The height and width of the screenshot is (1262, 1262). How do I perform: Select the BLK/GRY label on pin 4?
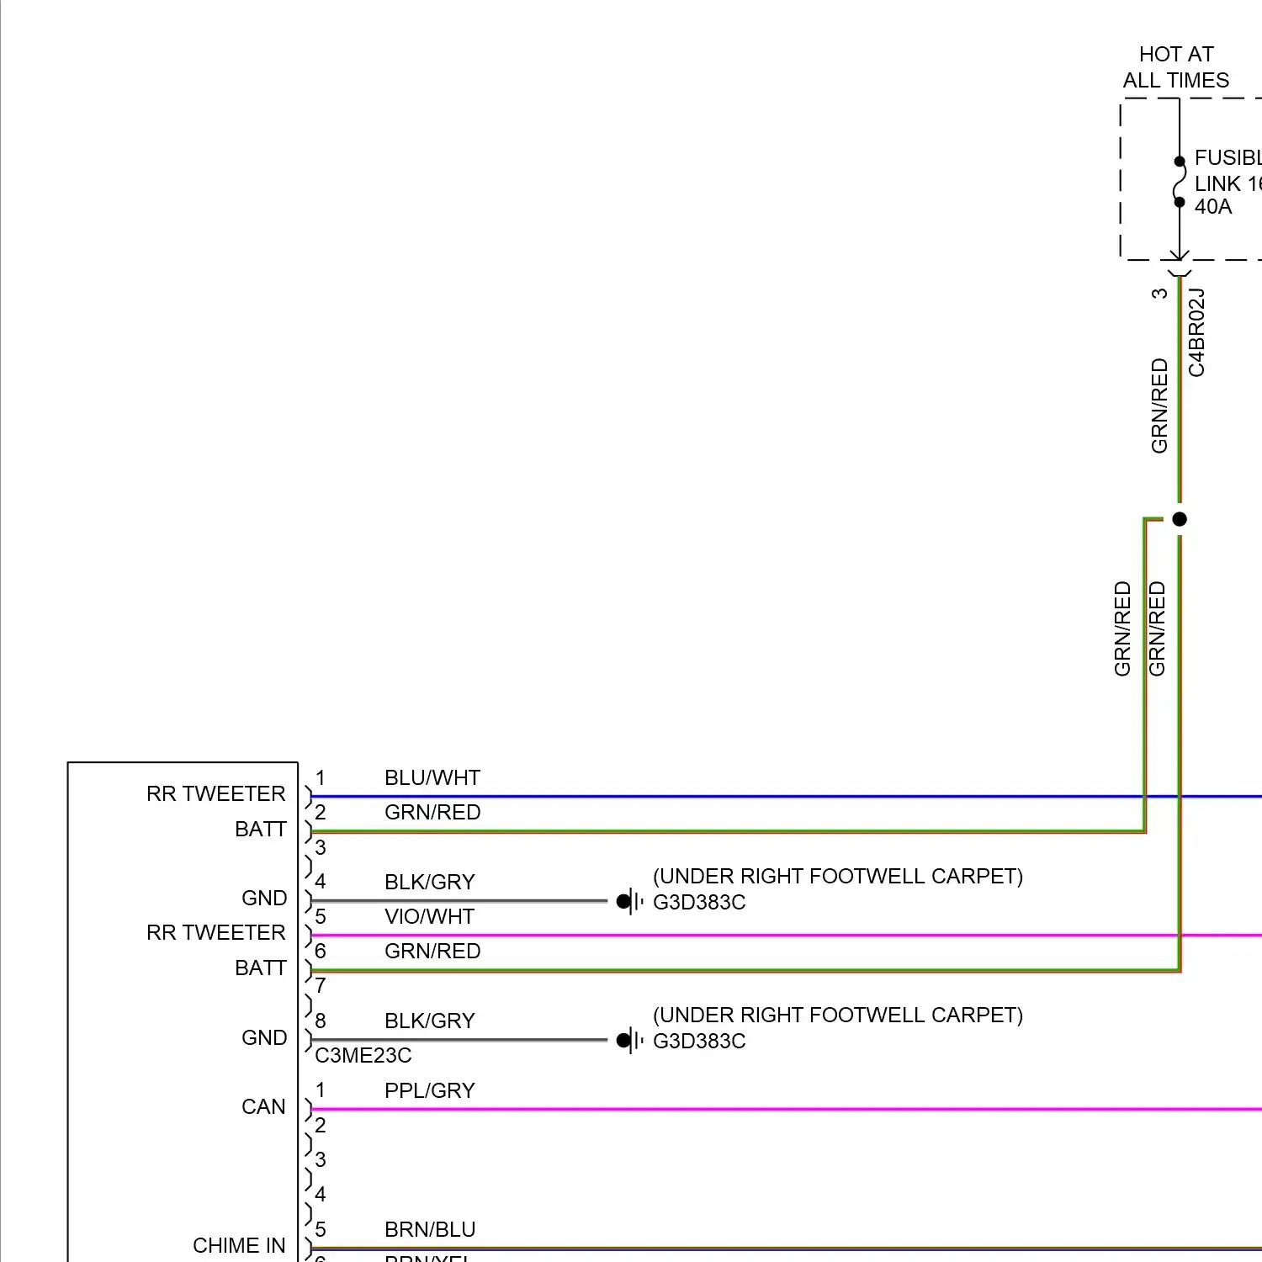tap(430, 882)
